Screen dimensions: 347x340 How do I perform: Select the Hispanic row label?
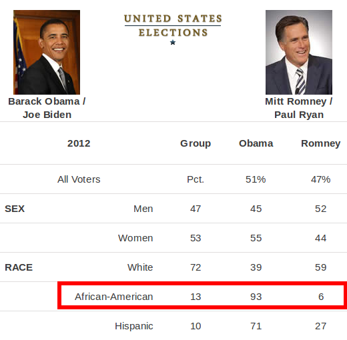[134, 326]
